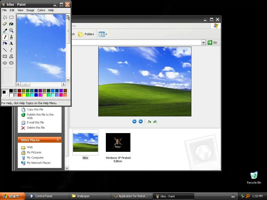Click the Copy this file link
Screen dimensions: 267x200
point(35,109)
